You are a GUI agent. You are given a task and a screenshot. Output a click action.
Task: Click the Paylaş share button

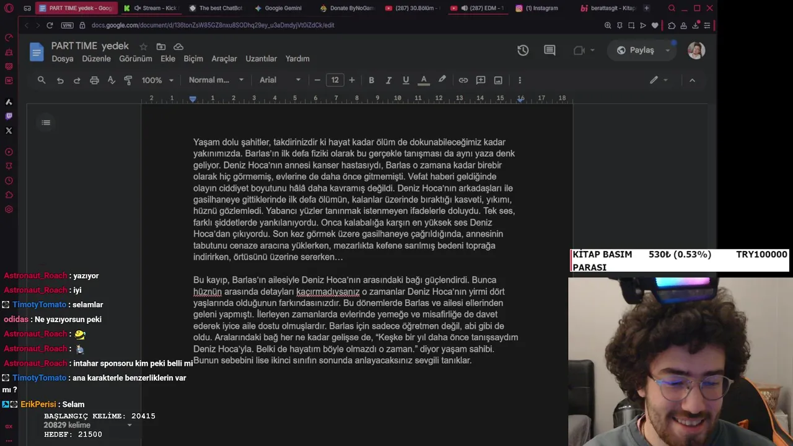click(x=636, y=50)
